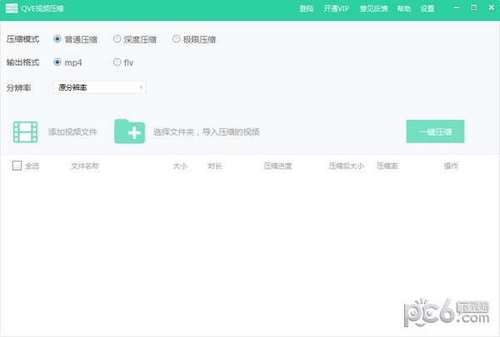The width and height of the screenshot is (500, 337).
Task: Click the 时长 column header
Action: (x=215, y=166)
